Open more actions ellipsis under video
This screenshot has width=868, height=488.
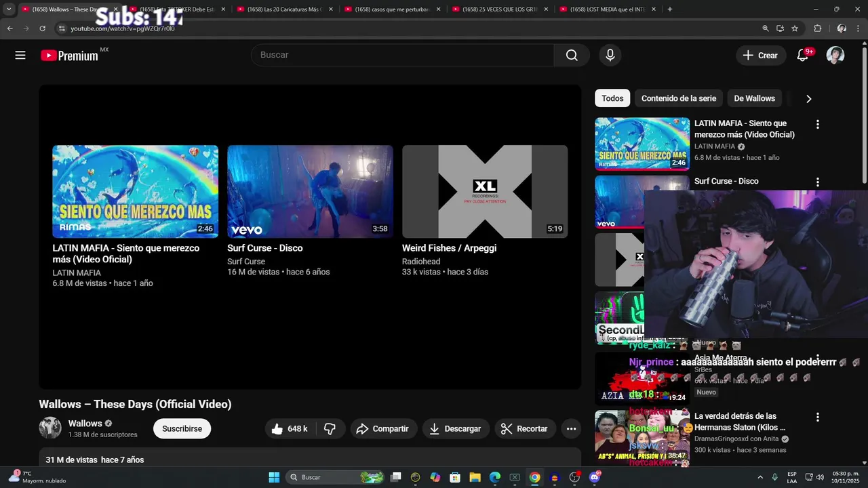(571, 428)
